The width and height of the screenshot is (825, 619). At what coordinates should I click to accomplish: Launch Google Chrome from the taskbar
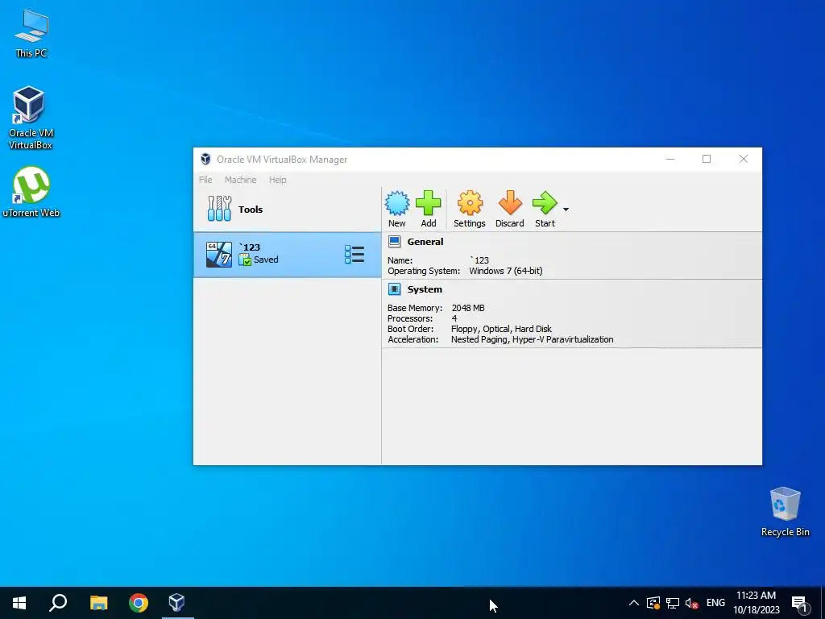(x=139, y=603)
